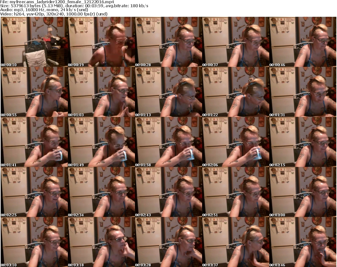337x267 pixels.
Task: Select thumbnail at 00:02:06
Action: [235, 142]
